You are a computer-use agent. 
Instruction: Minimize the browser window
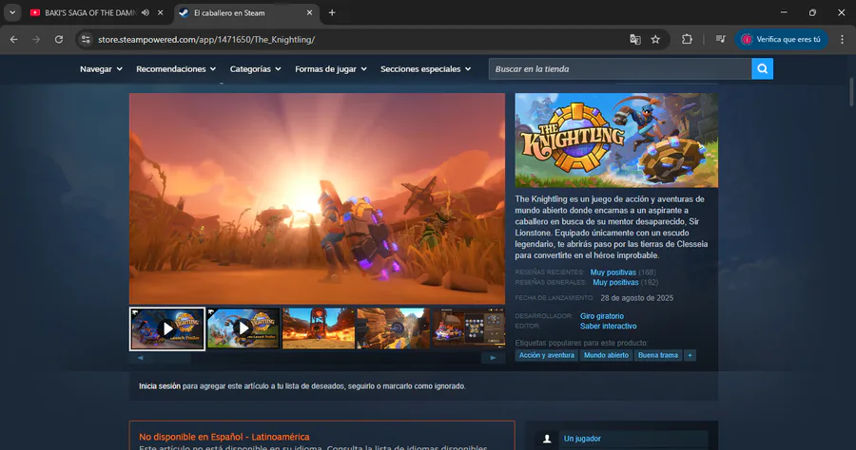click(x=784, y=12)
